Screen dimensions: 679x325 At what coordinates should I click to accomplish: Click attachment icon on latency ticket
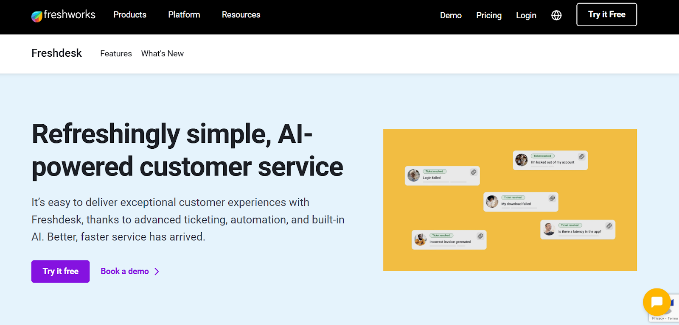tap(609, 226)
